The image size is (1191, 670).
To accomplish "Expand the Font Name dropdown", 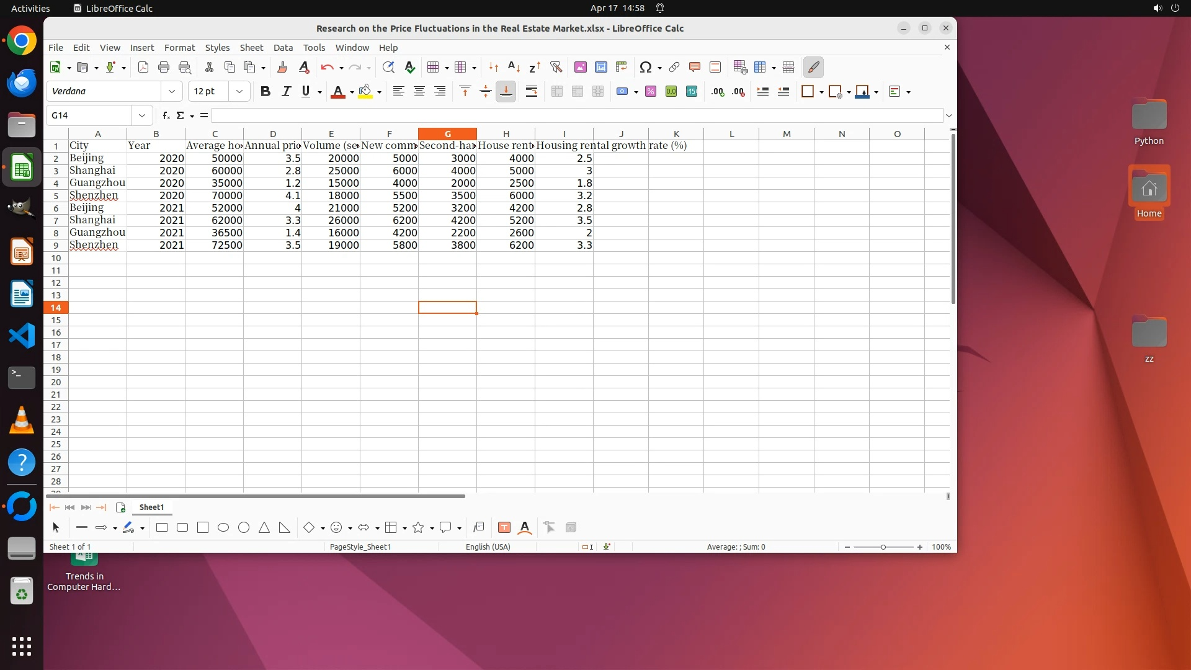I will coord(172,92).
